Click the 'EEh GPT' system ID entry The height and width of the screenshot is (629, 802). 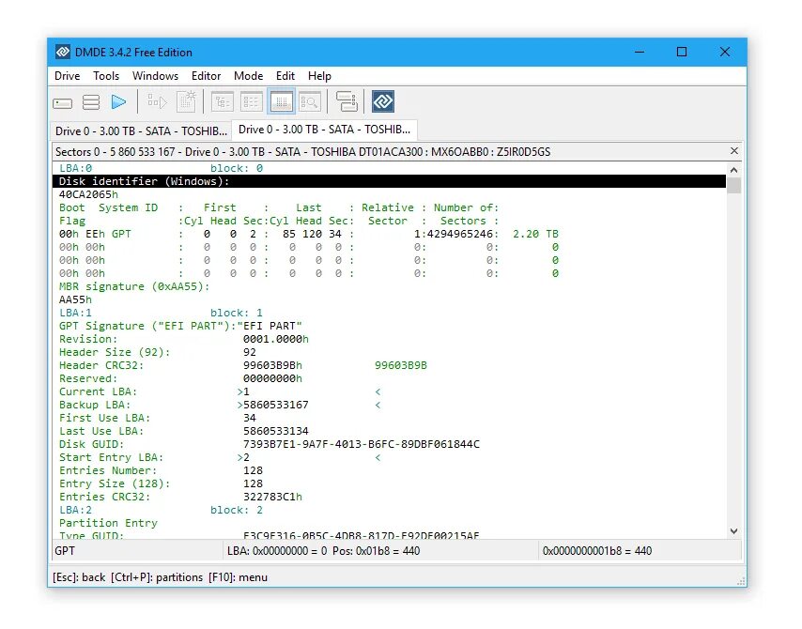pyautogui.click(x=108, y=234)
